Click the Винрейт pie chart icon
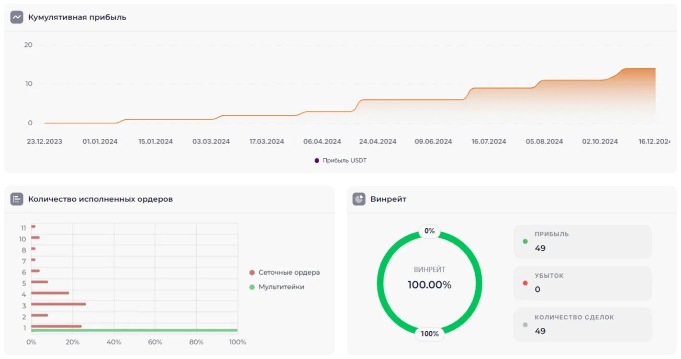Image resolution: width=681 pixels, height=359 pixels. pos(359,199)
